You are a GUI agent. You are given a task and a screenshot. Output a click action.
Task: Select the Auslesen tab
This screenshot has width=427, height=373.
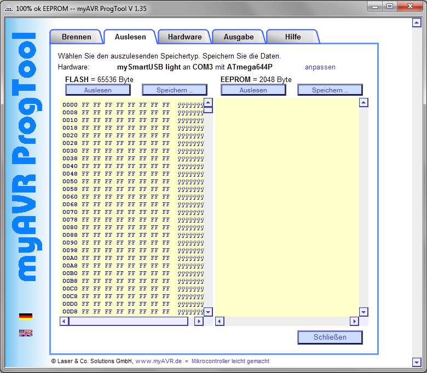[x=130, y=37]
